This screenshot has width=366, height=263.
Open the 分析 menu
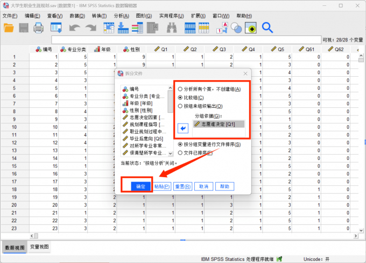122,16
